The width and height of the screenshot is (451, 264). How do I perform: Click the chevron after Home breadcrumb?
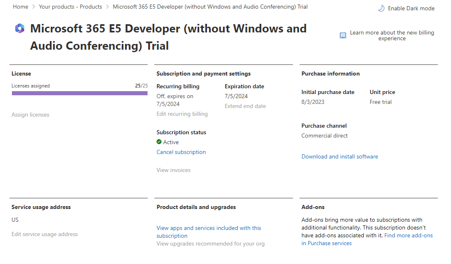pyautogui.click(x=34, y=7)
